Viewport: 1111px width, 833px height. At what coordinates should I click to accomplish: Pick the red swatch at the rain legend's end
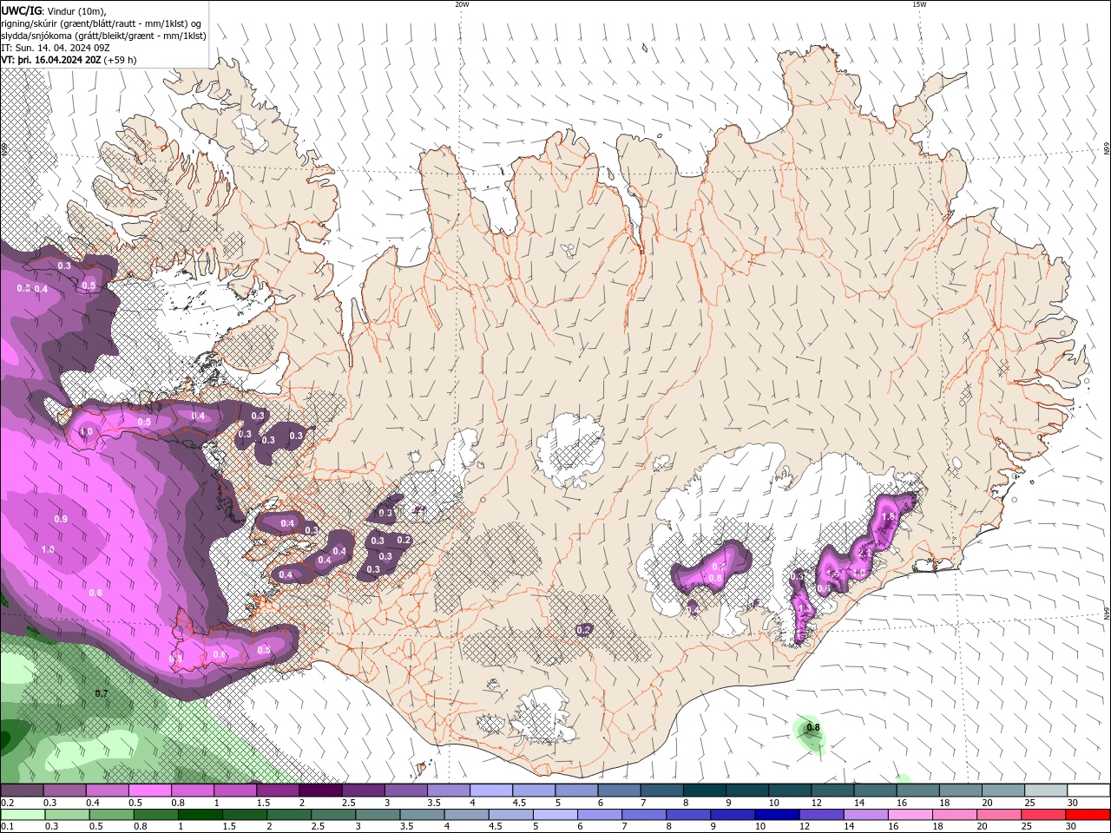click(1088, 815)
